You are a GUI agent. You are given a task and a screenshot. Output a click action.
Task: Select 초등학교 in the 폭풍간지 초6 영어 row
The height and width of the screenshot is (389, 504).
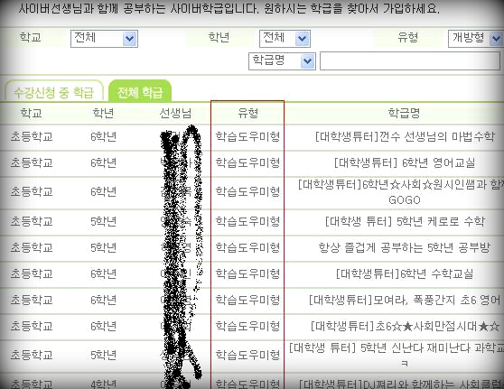[x=32, y=300]
